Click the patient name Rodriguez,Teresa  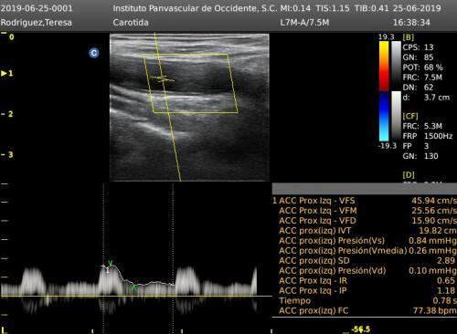[37, 23]
